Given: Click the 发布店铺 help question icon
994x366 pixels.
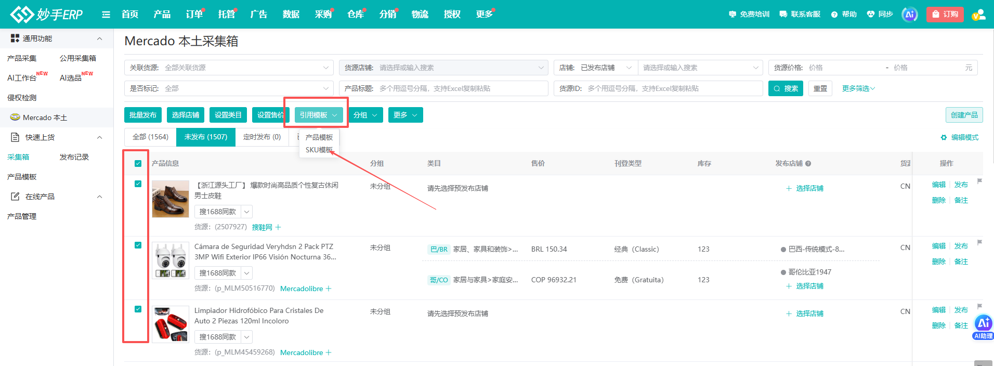Looking at the screenshot, I should point(808,163).
